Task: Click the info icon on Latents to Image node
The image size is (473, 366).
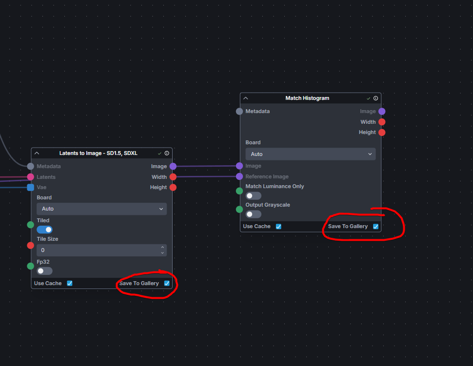Action: [x=167, y=153]
